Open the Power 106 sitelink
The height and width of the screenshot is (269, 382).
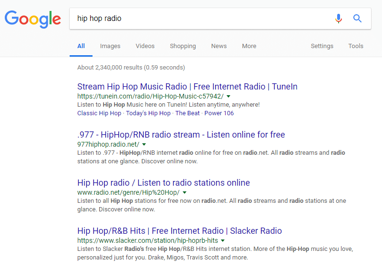click(219, 113)
